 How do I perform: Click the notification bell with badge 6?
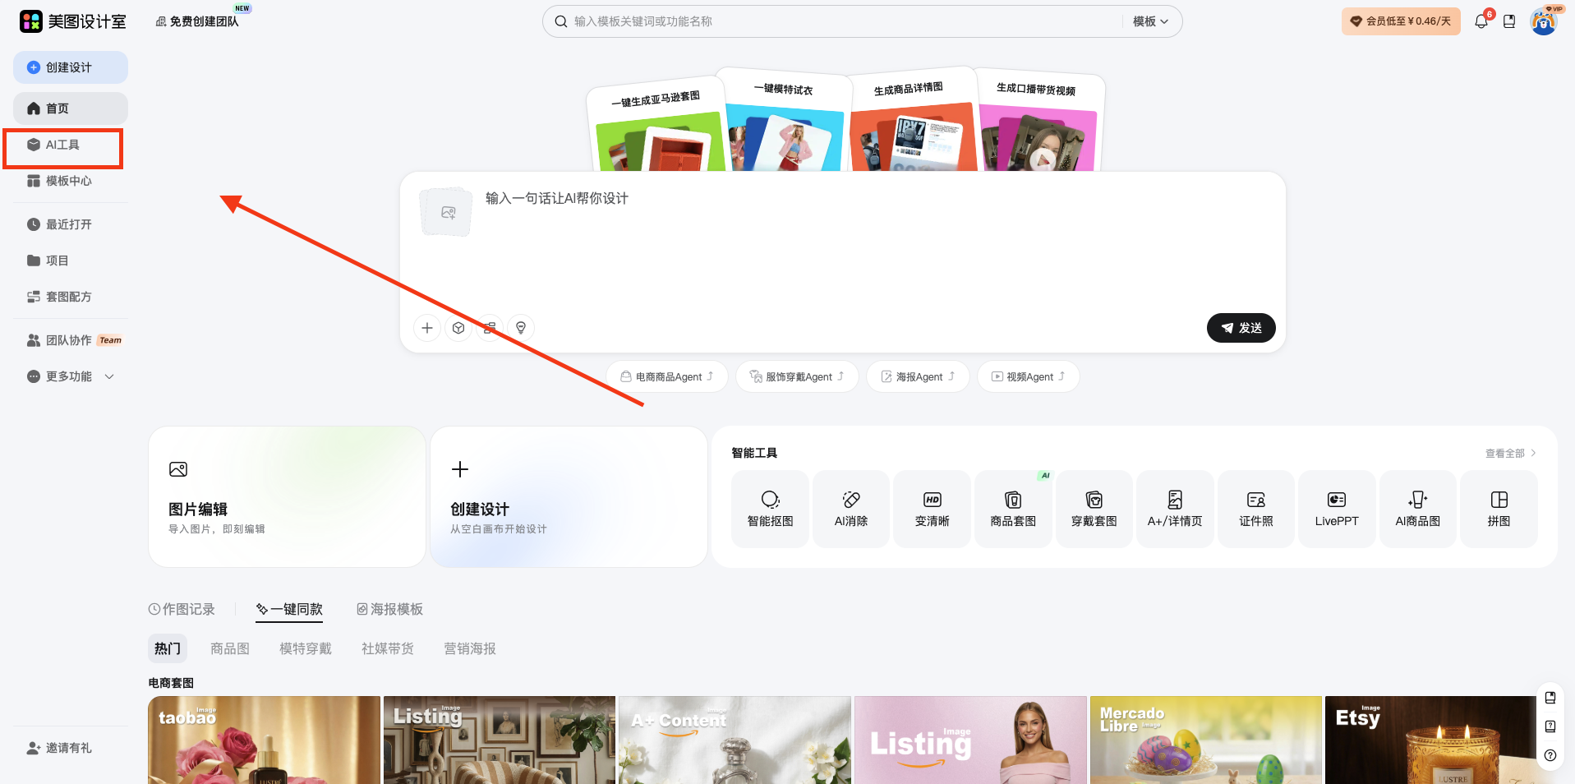(1481, 21)
